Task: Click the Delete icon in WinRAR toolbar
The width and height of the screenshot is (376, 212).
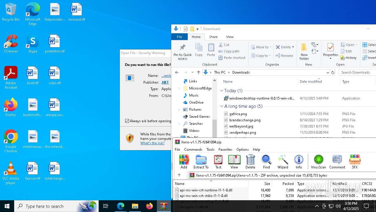Action: (250, 162)
